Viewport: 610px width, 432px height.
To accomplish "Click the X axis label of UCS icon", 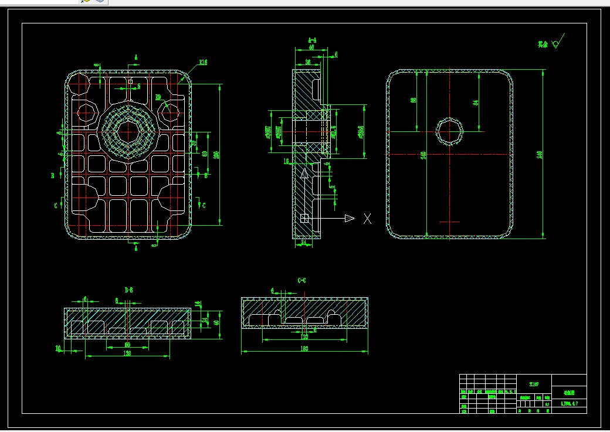I will pyautogui.click(x=367, y=219).
